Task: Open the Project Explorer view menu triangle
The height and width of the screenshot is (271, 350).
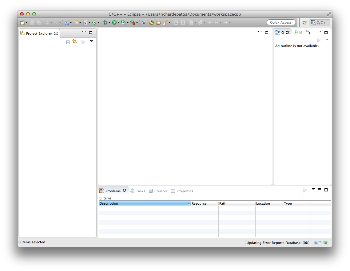Action: click(x=92, y=42)
